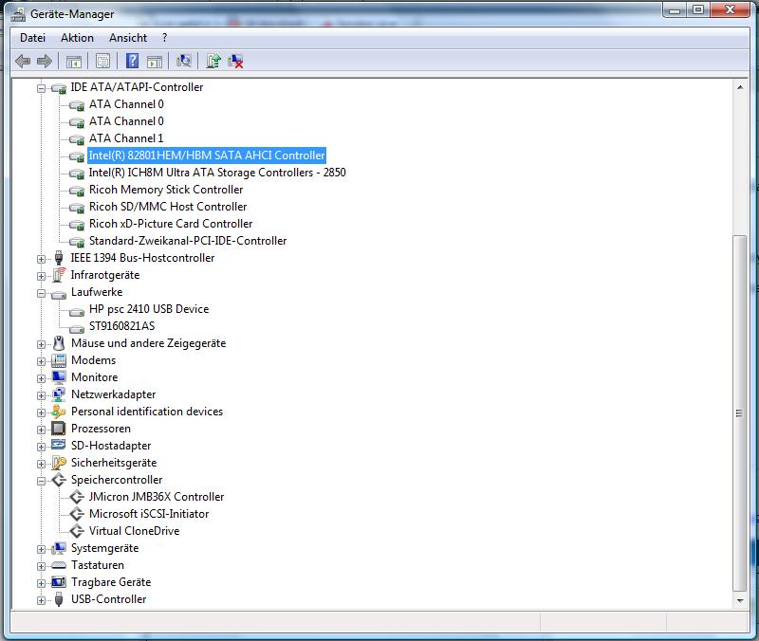Click the Tastaturen keyboard icon
The image size is (759, 641).
tap(59, 565)
